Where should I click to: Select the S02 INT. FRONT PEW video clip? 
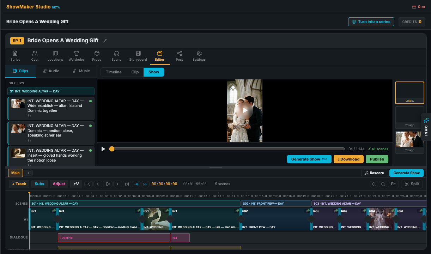(276, 219)
